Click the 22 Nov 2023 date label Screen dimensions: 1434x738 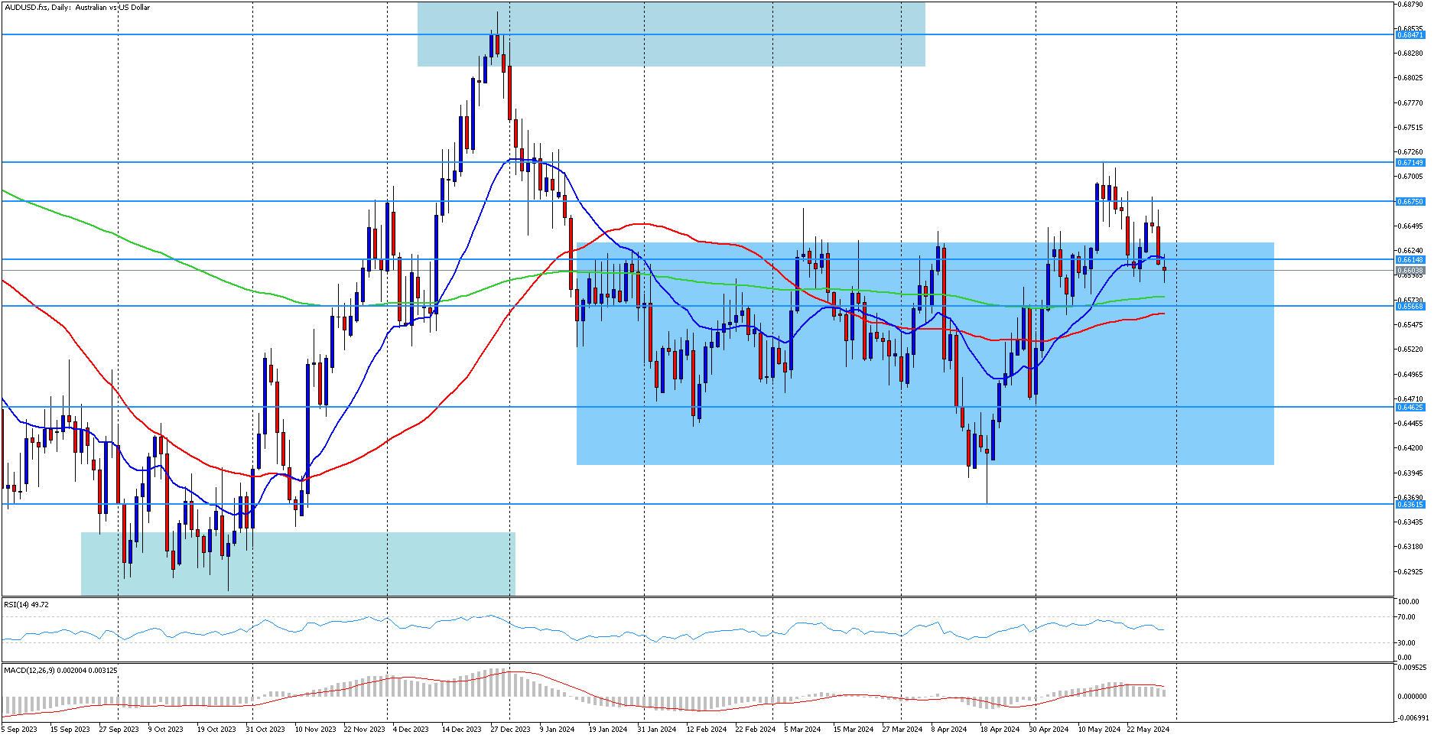(x=364, y=730)
